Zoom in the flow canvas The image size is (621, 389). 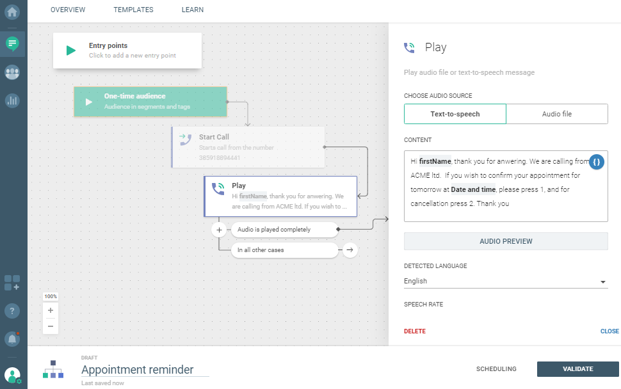(x=51, y=310)
